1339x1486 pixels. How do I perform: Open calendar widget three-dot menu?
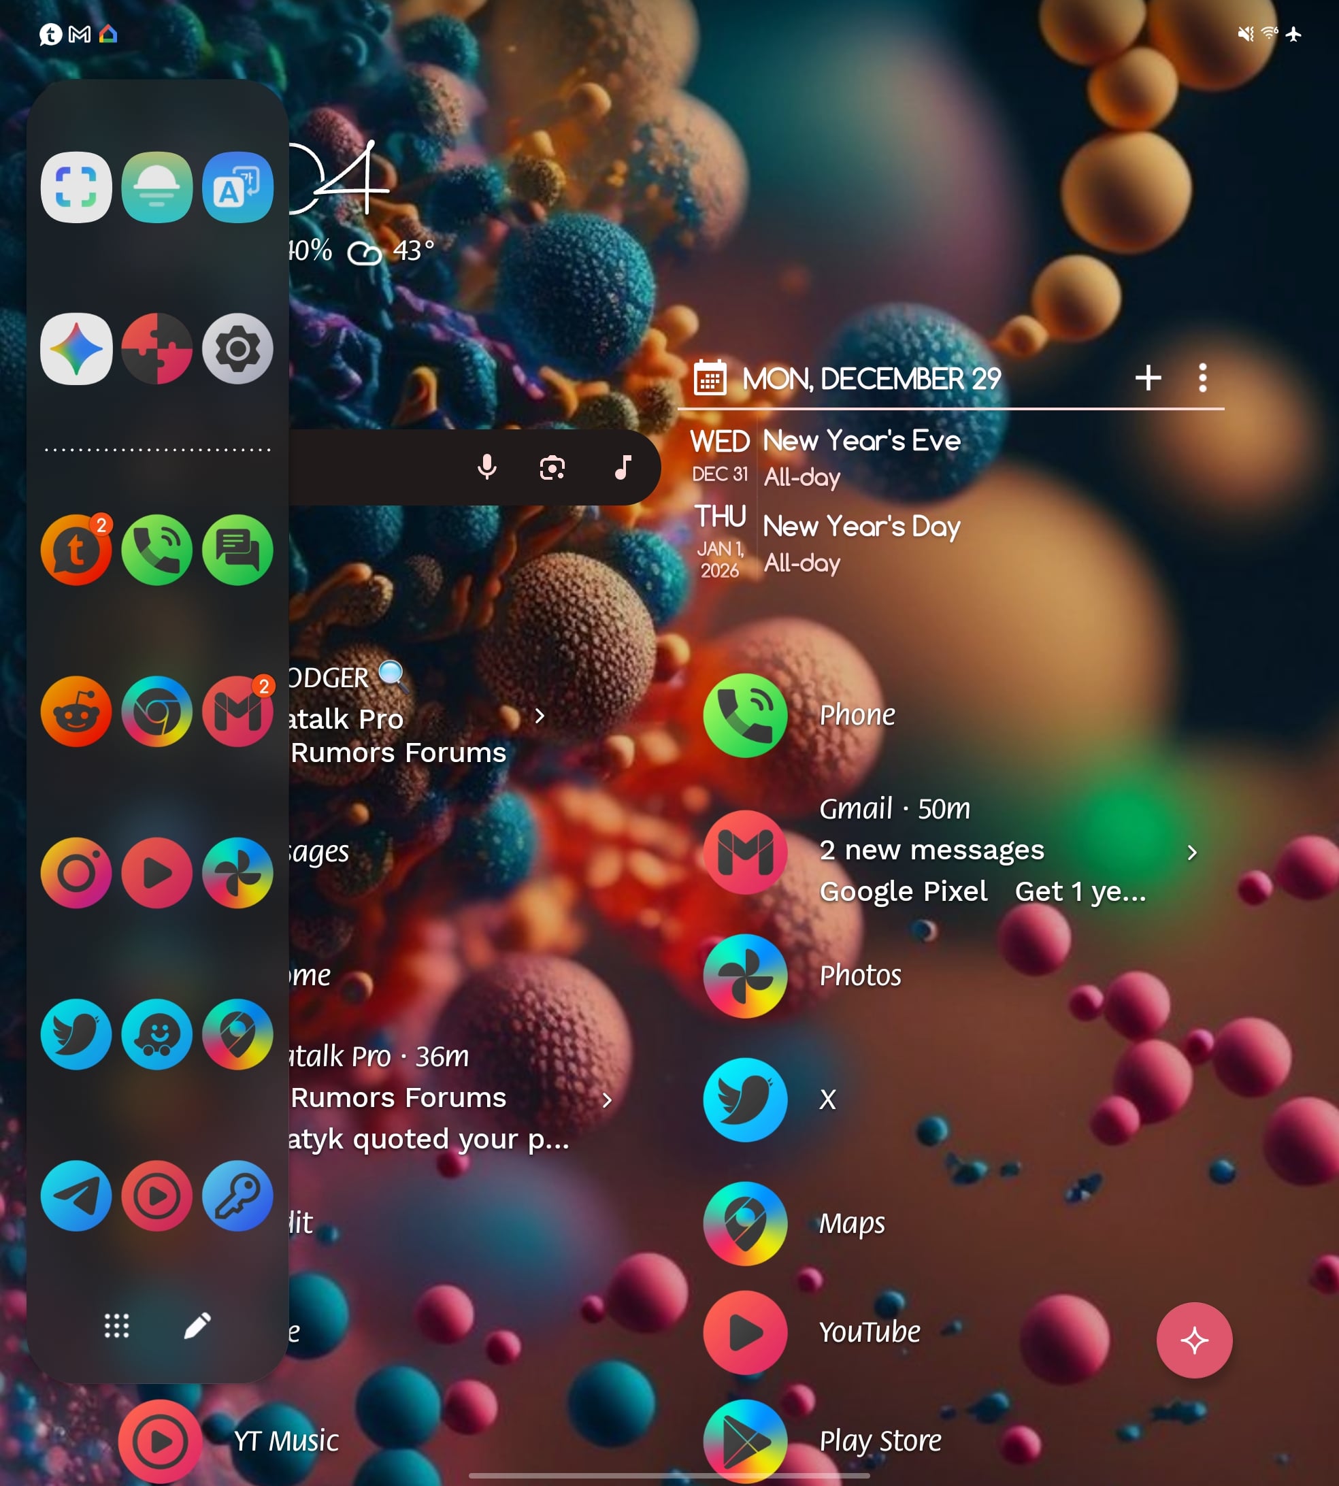(1202, 378)
